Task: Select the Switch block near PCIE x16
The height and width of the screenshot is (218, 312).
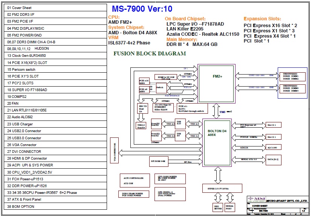Action: 159,87
